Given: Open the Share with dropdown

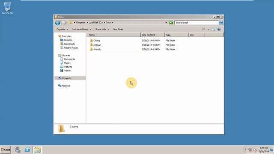Looking at the screenshot, I should click(102, 30).
